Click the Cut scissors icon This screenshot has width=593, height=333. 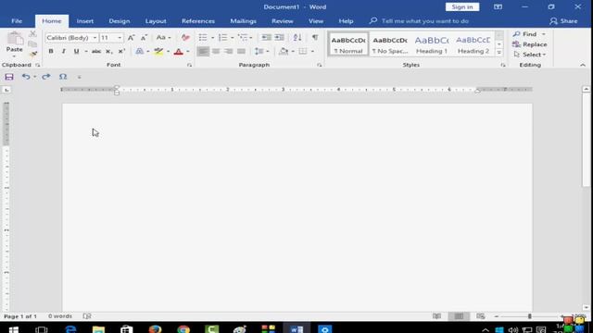pos(33,34)
